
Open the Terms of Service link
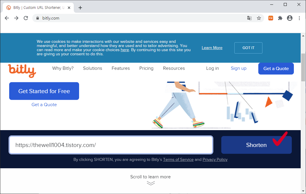[178, 159]
